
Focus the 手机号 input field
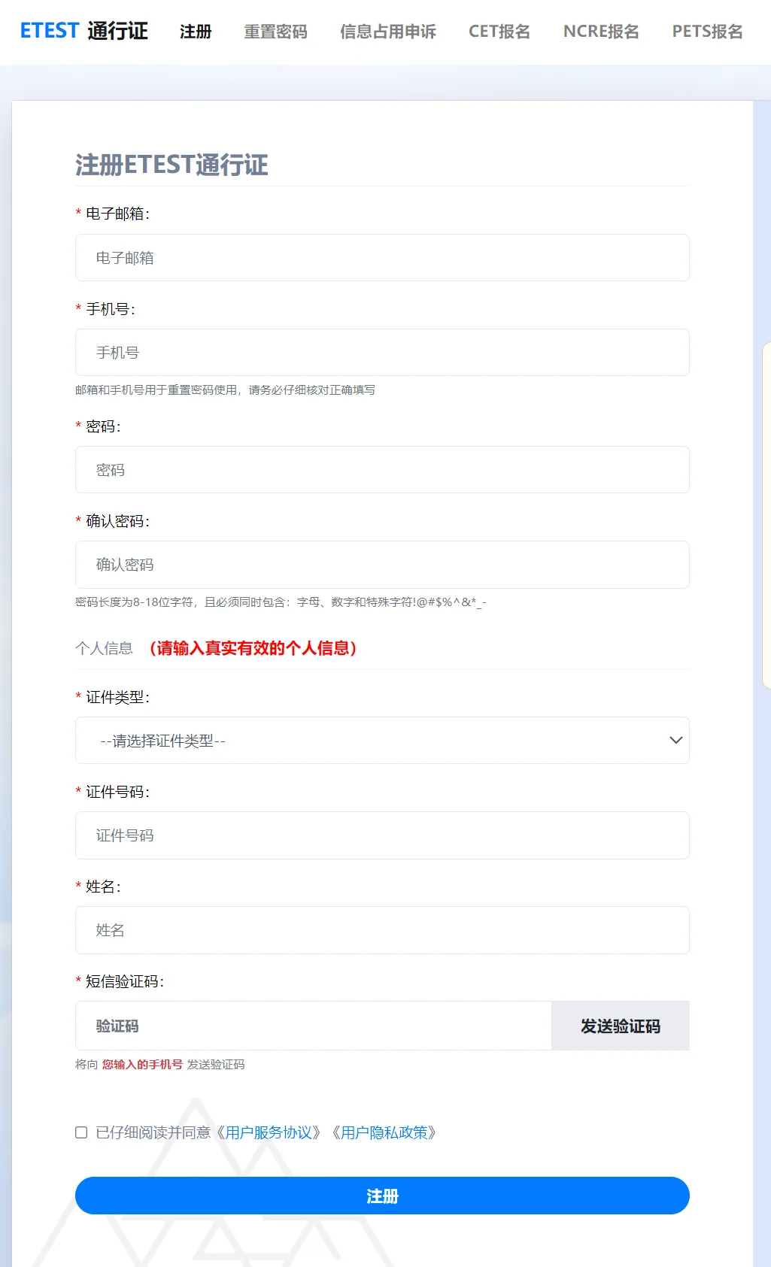coord(382,353)
